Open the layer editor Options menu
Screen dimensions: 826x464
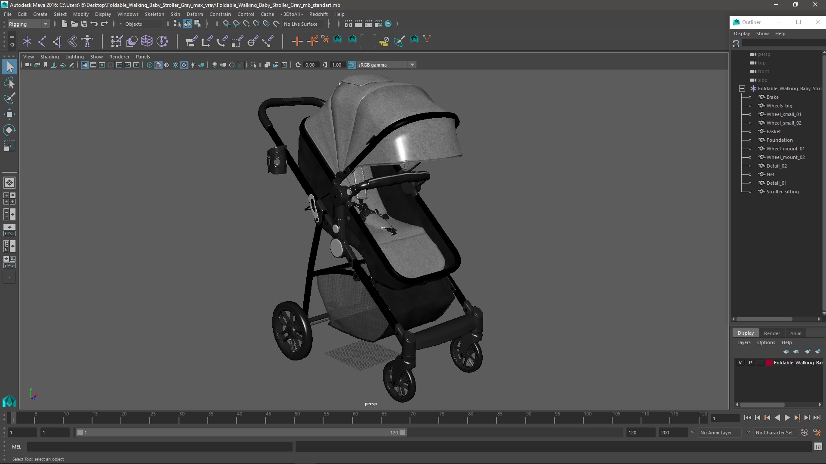pos(766,342)
